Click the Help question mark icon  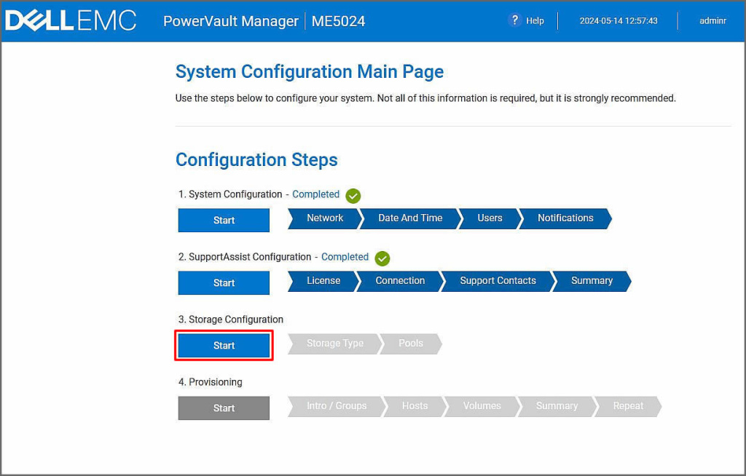[x=515, y=20]
